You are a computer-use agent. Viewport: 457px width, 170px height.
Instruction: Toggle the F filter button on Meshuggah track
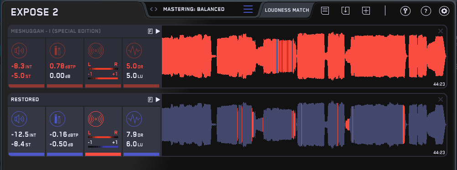pyautogui.click(x=151, y=31)
